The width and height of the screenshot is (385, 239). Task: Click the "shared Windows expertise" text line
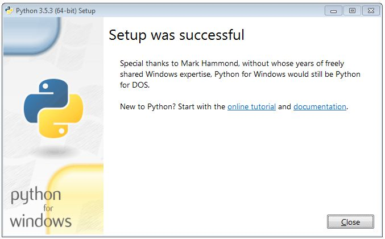(165, 74)
